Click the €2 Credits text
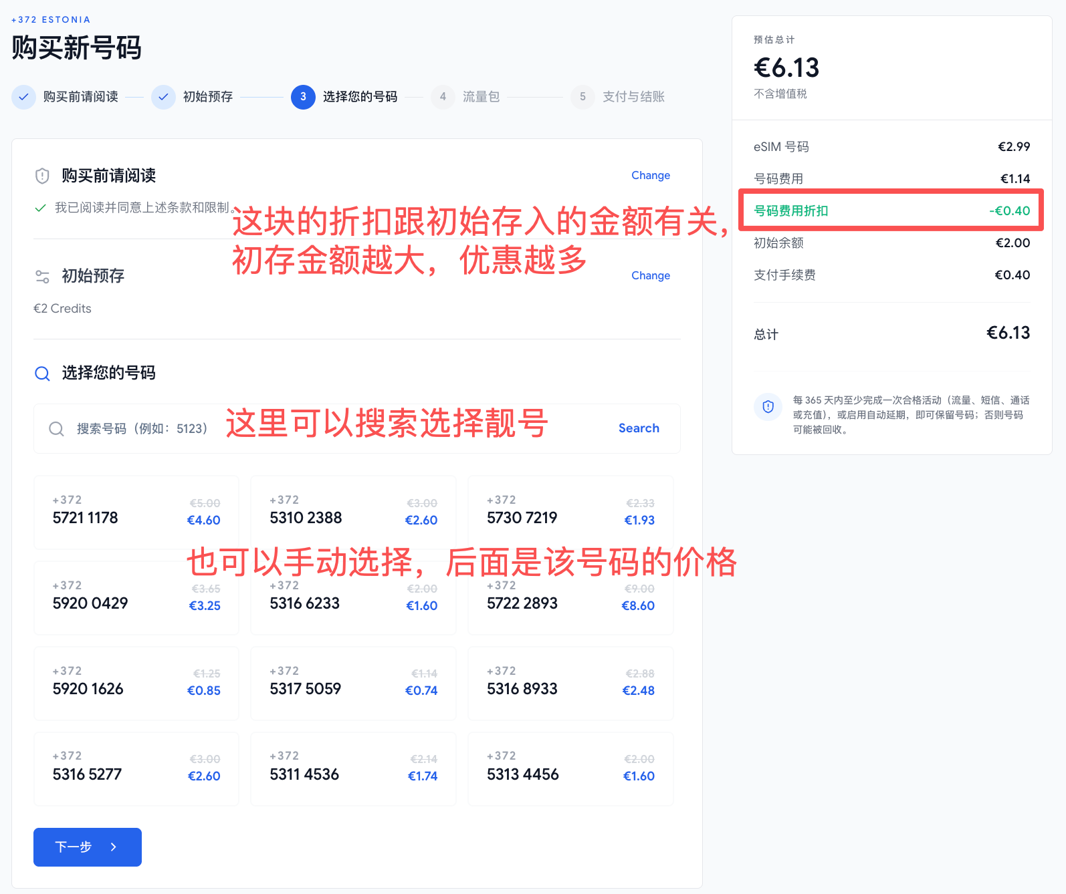 [62, 309]
